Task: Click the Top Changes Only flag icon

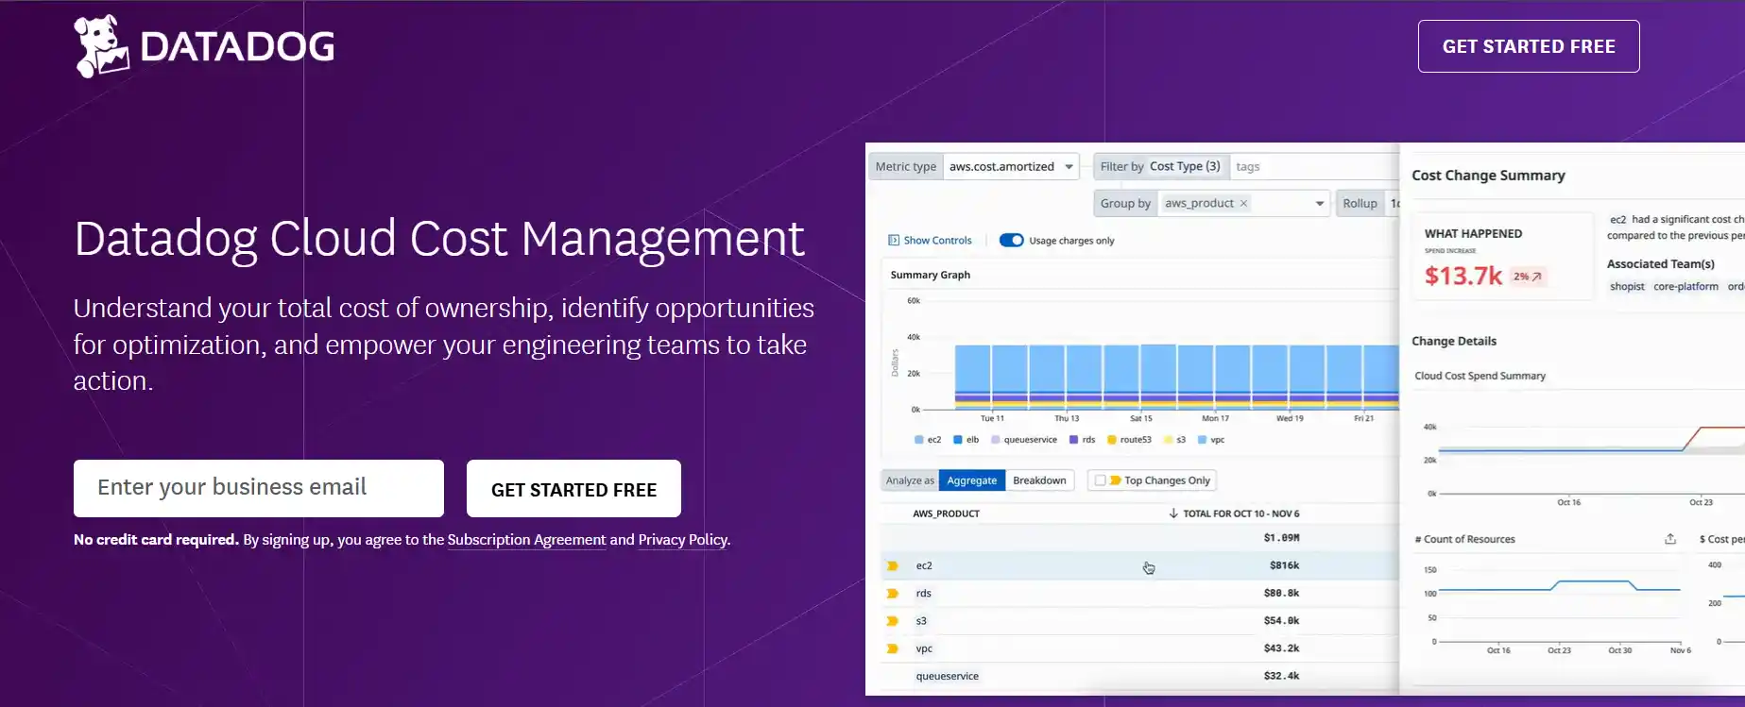Action: click(1116, 480)
